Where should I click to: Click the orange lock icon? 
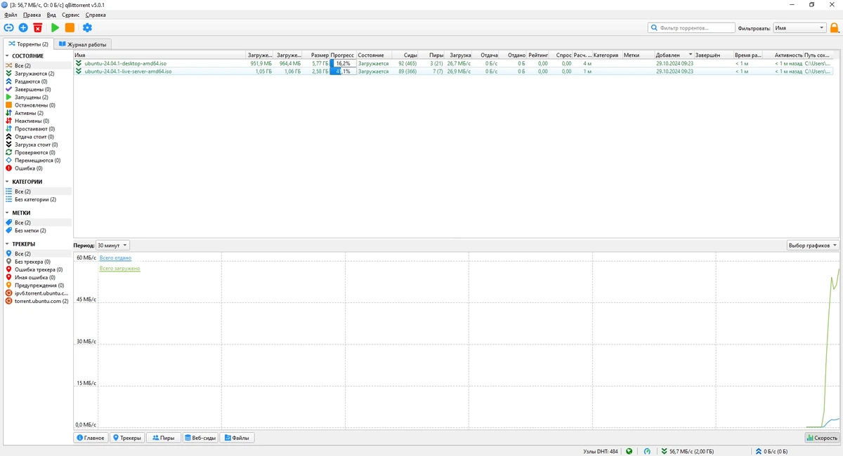tap(835, 28)
